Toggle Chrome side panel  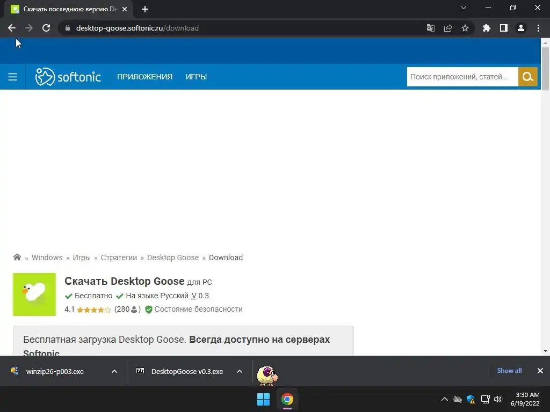[x=504, y=28]
